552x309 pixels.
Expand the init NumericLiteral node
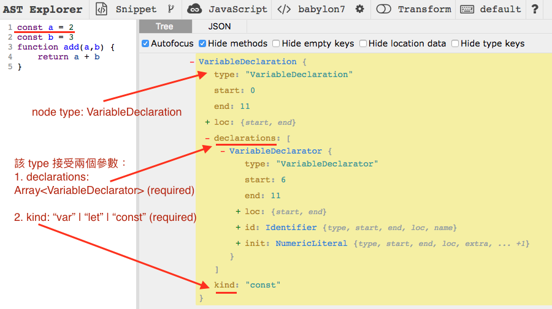(x=239, y=244)
